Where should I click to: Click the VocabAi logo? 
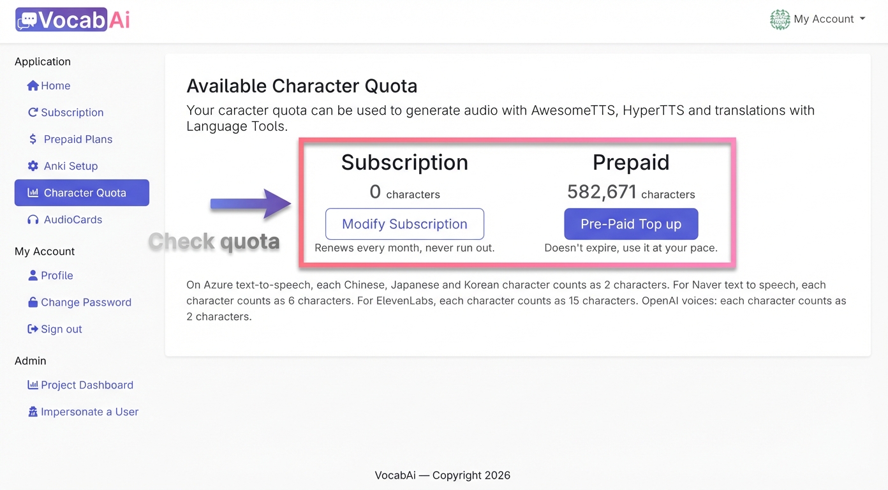pos(72,20)
